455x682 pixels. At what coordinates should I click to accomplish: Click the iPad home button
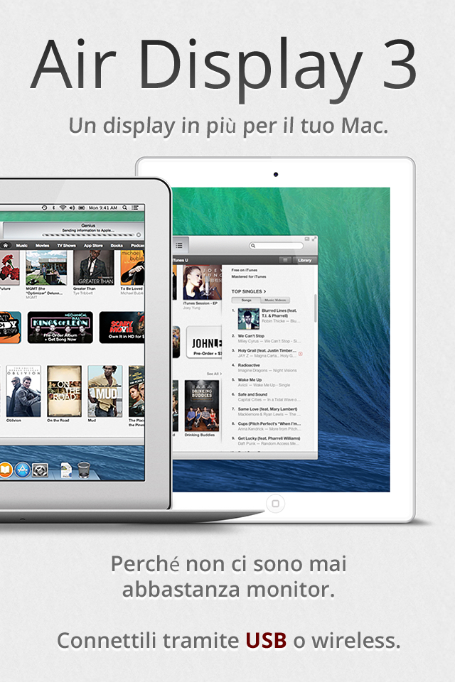pyautogui.click(x=275, y=504)
